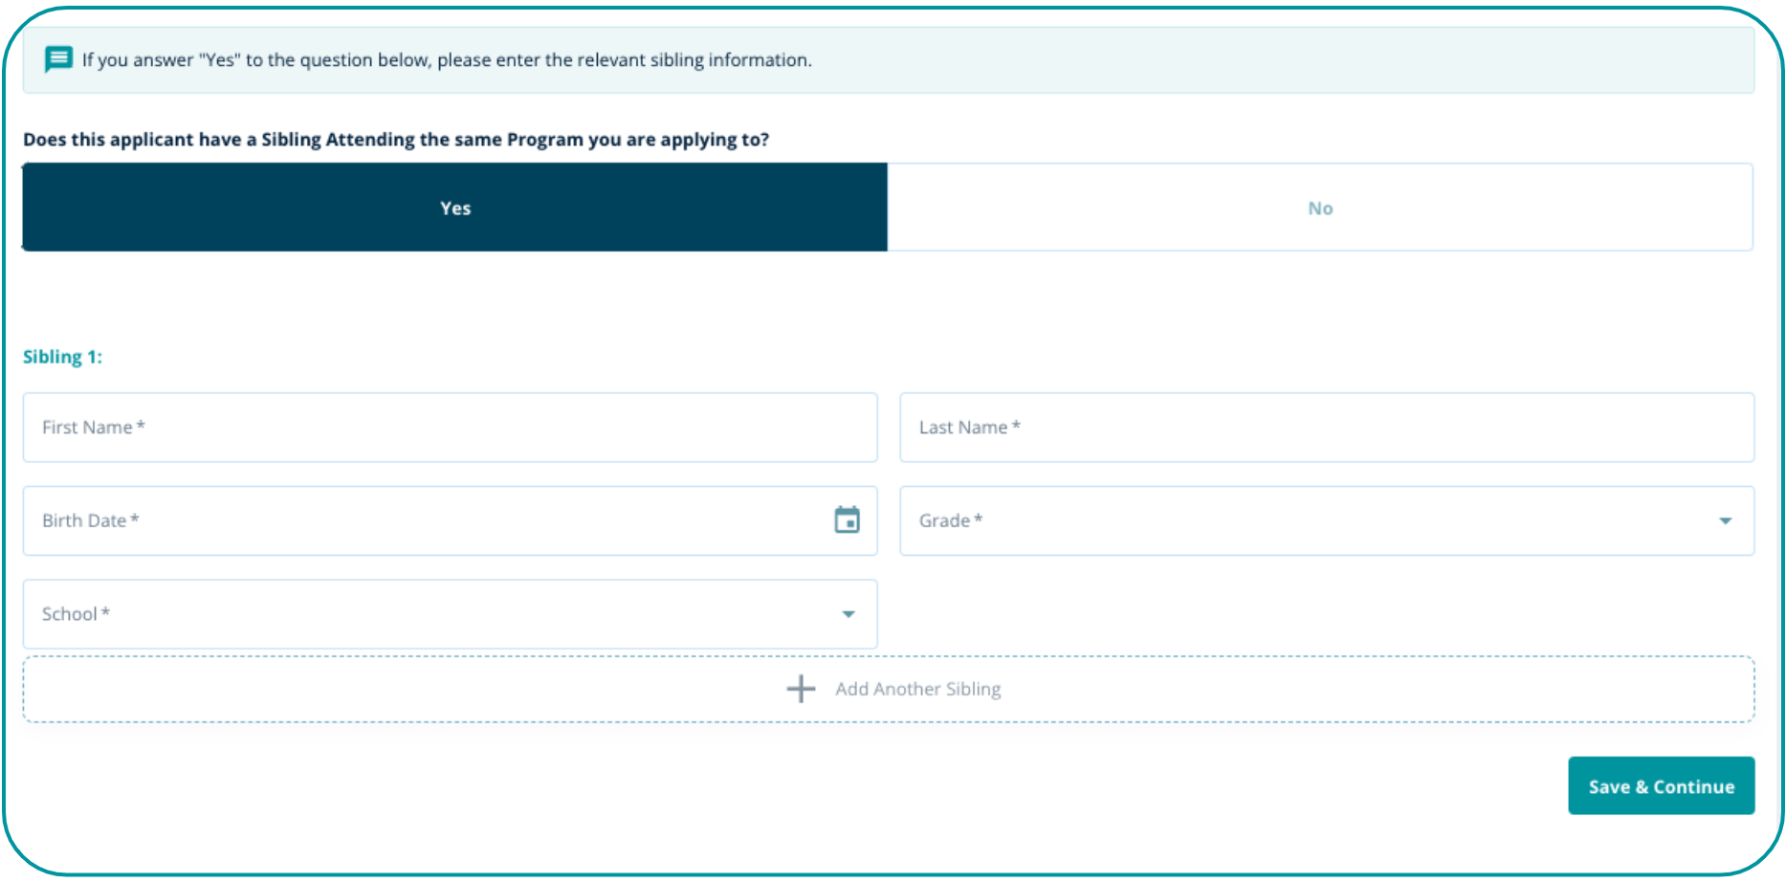The width and height of the screenshot is (1786, 883).
Task: Click the chat message icon in info banner
Action: coord(58,59)
